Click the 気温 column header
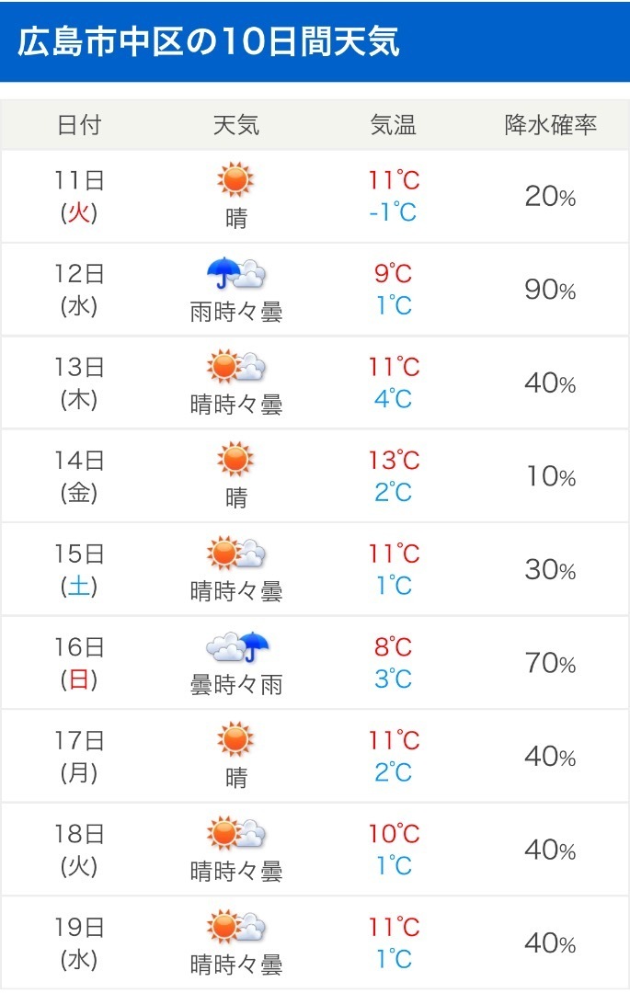Image resolution: width=630 pixels, height=993 pixels. 394,125
